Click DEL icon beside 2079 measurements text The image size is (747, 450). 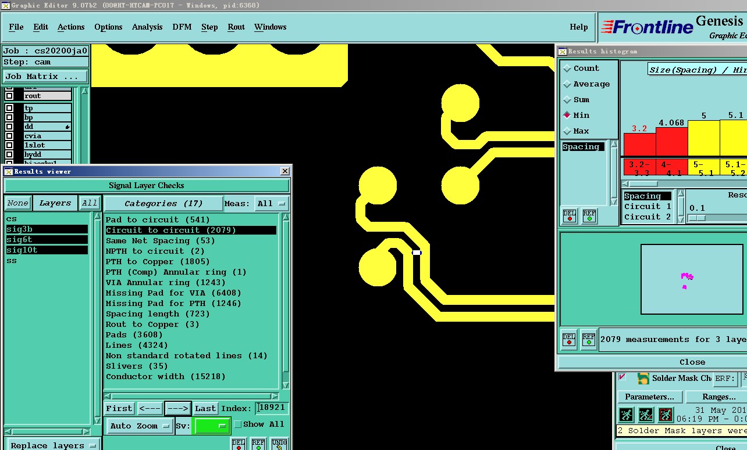569,339
